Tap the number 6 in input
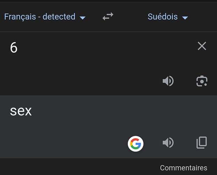The width and height of the screenshot is (217, 175). point(14,48)
